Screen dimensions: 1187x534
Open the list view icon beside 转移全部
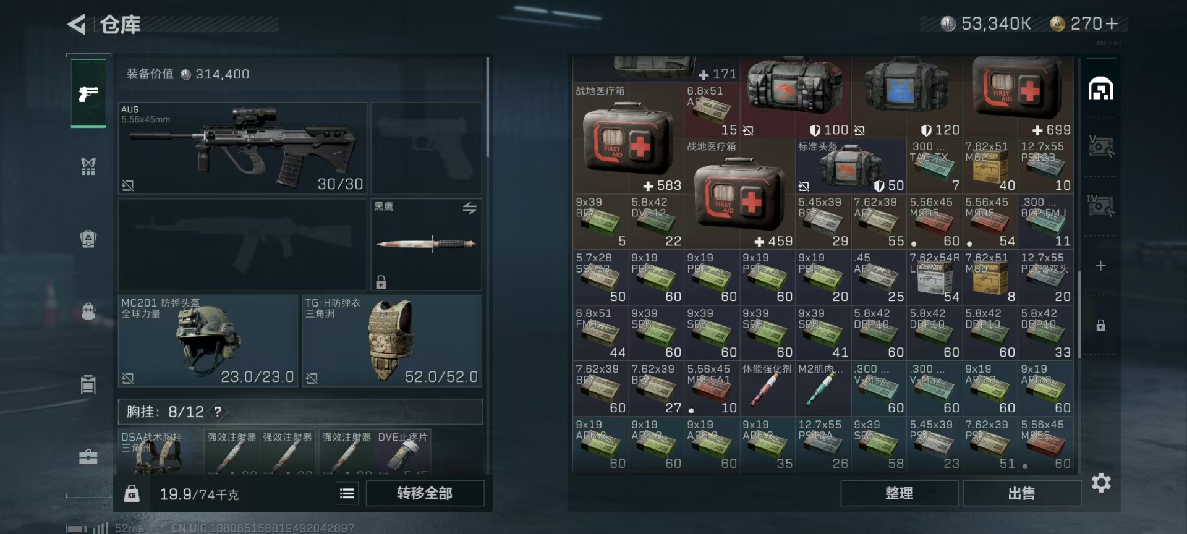pos(347,493)
